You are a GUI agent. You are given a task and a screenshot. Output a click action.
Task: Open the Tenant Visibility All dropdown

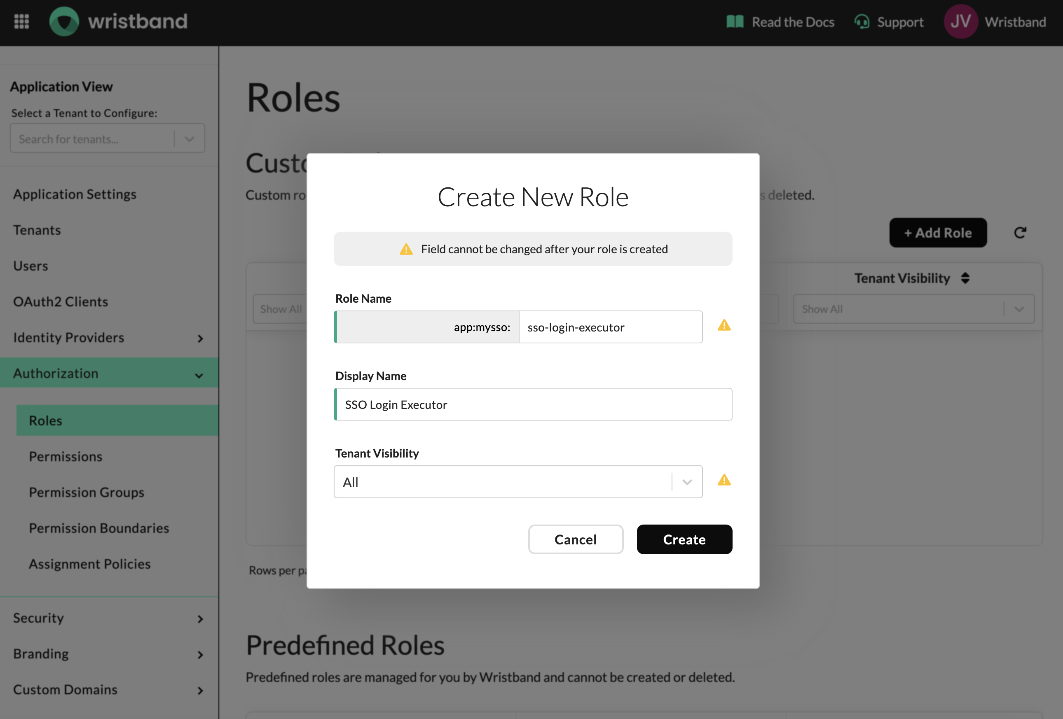pyautogui.click(x=517, y=482)
